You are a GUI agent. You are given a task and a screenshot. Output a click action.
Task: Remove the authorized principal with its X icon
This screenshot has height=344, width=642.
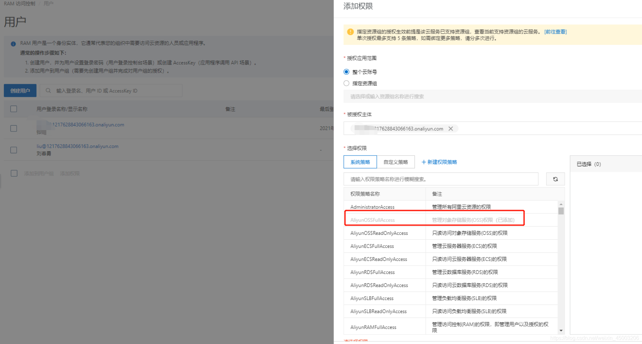(x=451, y=128)
